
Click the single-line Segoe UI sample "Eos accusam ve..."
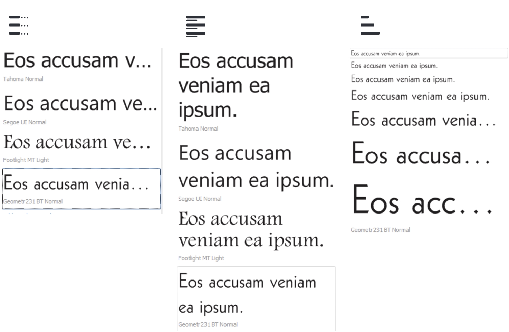pos(80,104)
